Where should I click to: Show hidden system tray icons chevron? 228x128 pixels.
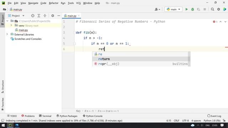click(x=198, y=125)
